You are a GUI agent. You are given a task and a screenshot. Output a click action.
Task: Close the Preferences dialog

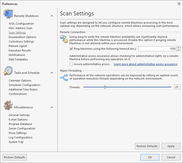tap(179, 4)
